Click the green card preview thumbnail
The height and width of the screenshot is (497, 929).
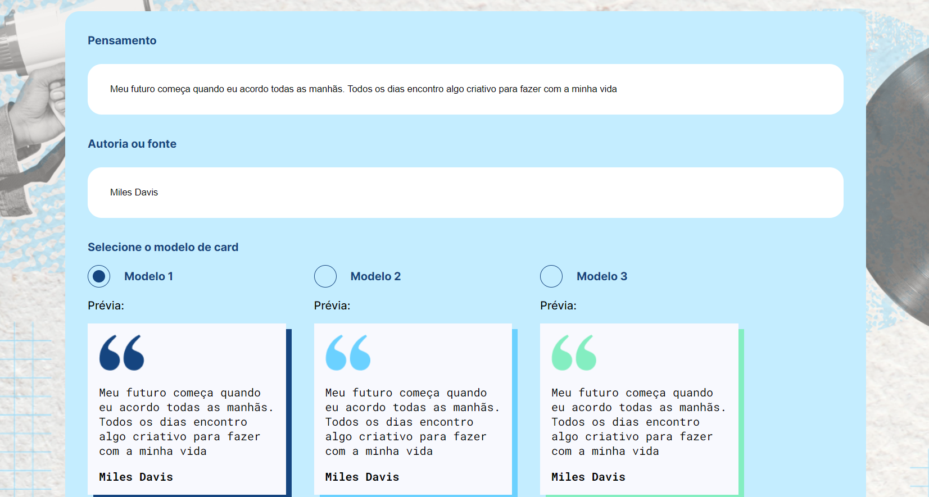click(x=642, y=410)
